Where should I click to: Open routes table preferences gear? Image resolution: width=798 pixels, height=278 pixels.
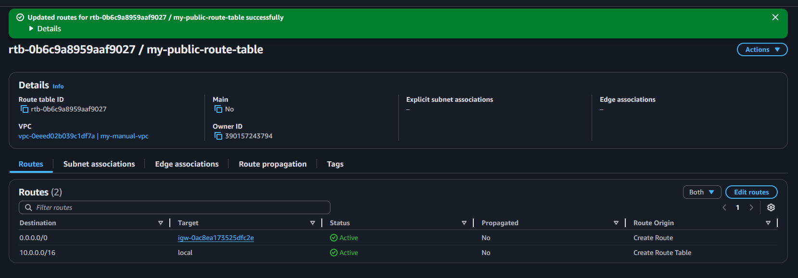pyautogui.click(x=771, y=207)
